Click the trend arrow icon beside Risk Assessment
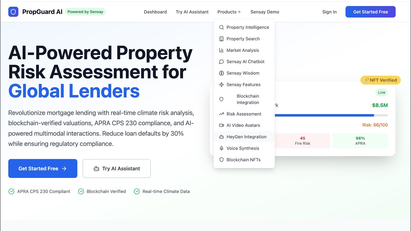Viewport: 411px width, 231px height. 221,114
